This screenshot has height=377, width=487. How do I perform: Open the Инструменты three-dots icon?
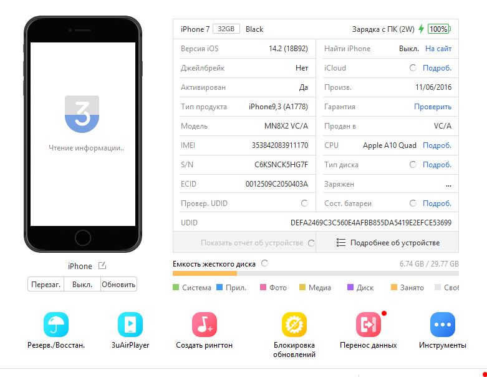(443, 325)
